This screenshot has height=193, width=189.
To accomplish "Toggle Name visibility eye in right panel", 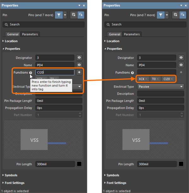I will [181, 65].
